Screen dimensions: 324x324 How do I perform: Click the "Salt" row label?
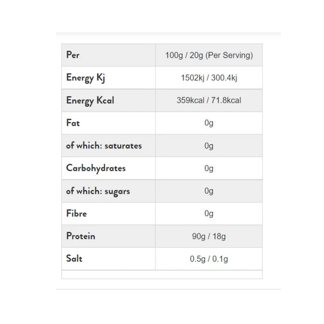click(74, 259)
